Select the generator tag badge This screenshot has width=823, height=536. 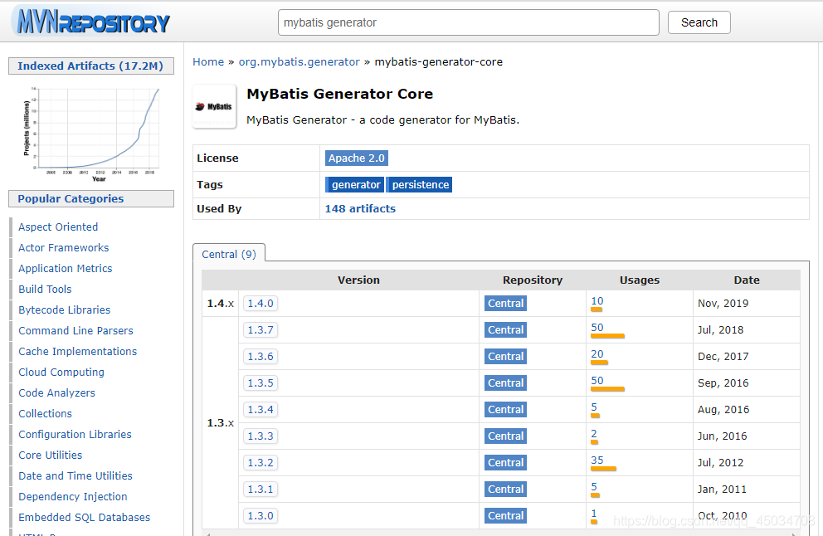pos(354,184)
